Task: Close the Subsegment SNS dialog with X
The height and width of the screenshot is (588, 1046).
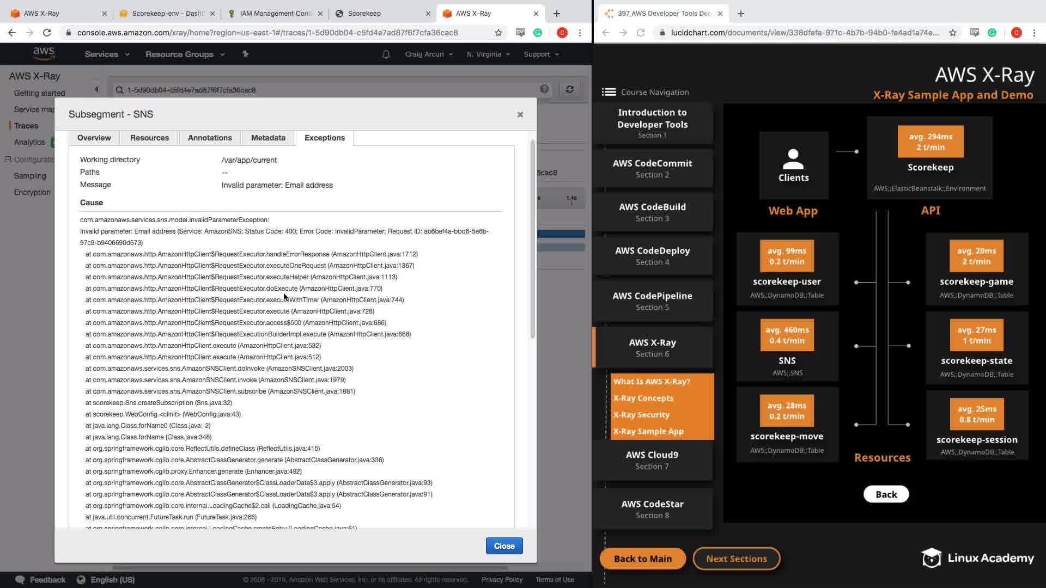Action: pos(520,114)
